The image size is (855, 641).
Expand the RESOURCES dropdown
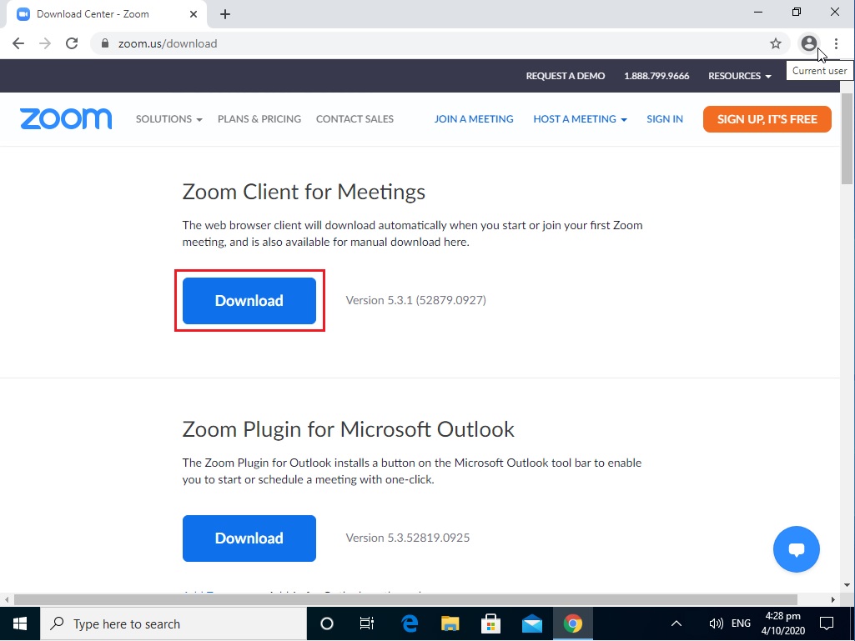click(x=739, y=76)
